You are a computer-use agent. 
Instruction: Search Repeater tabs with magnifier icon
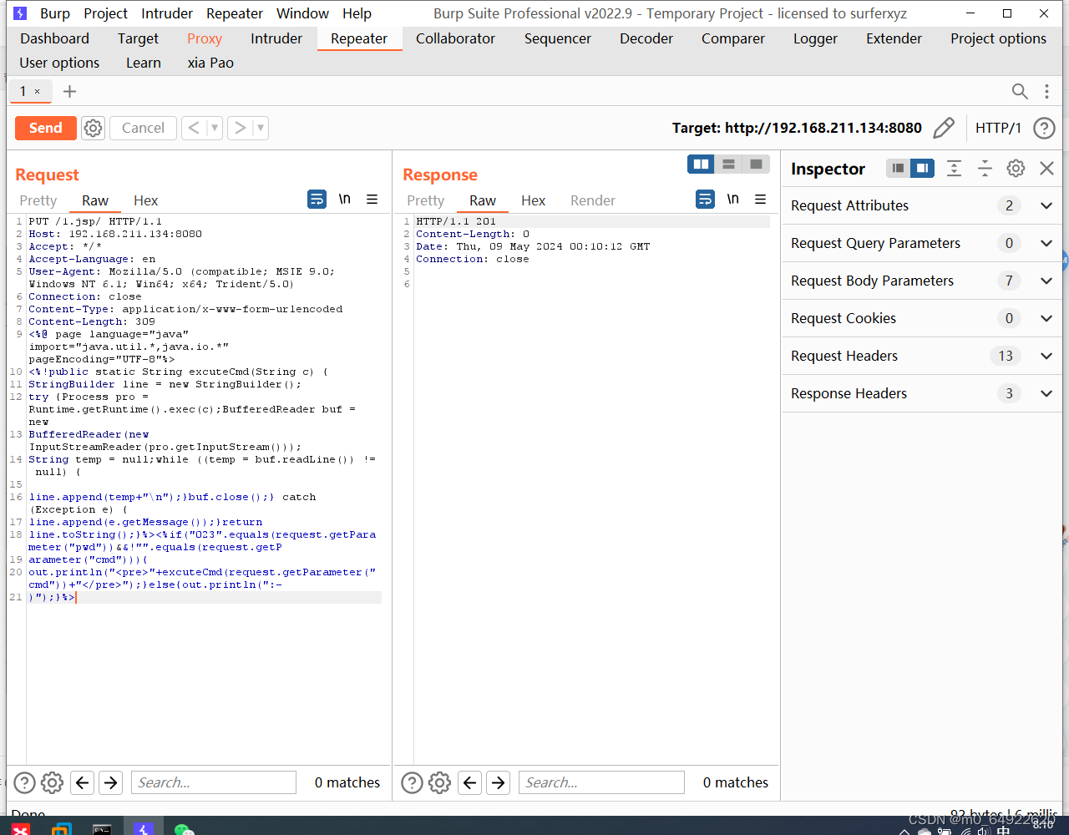pyautogui.click(x=1020, y=91)
